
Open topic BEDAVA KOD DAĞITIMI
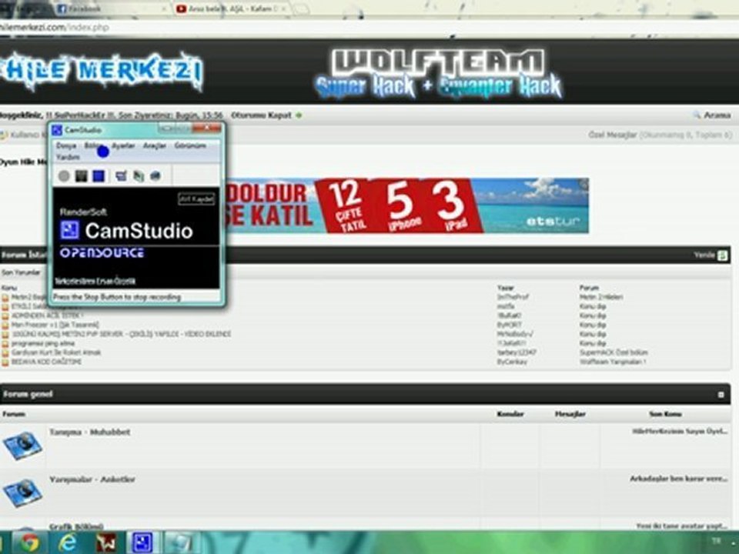(x=46, y=362)
